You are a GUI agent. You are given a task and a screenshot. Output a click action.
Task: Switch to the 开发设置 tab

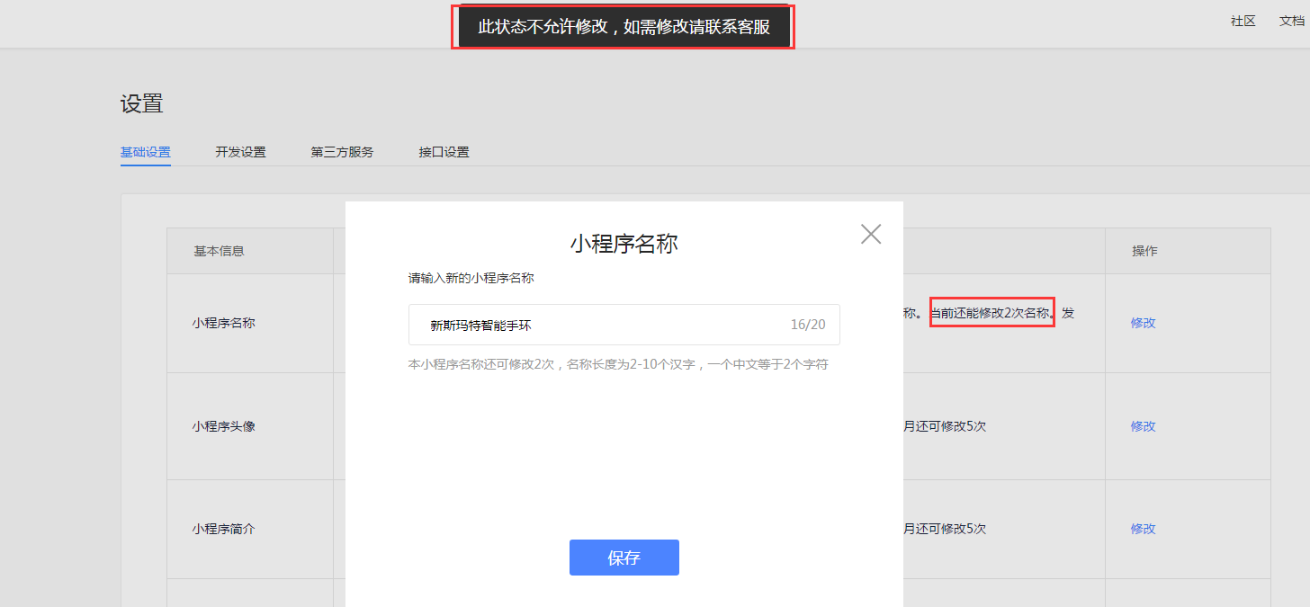click(239, 152)
